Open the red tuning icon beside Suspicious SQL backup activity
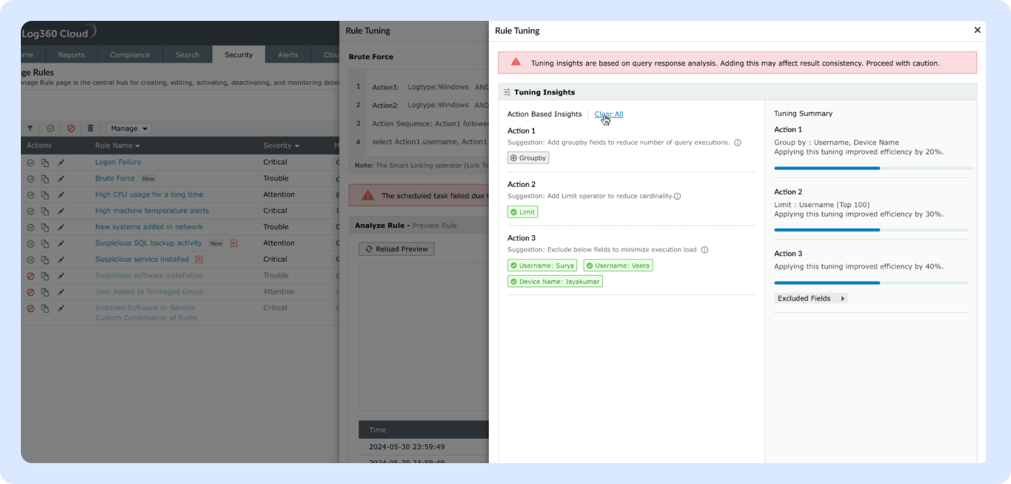 coord(234,243)
